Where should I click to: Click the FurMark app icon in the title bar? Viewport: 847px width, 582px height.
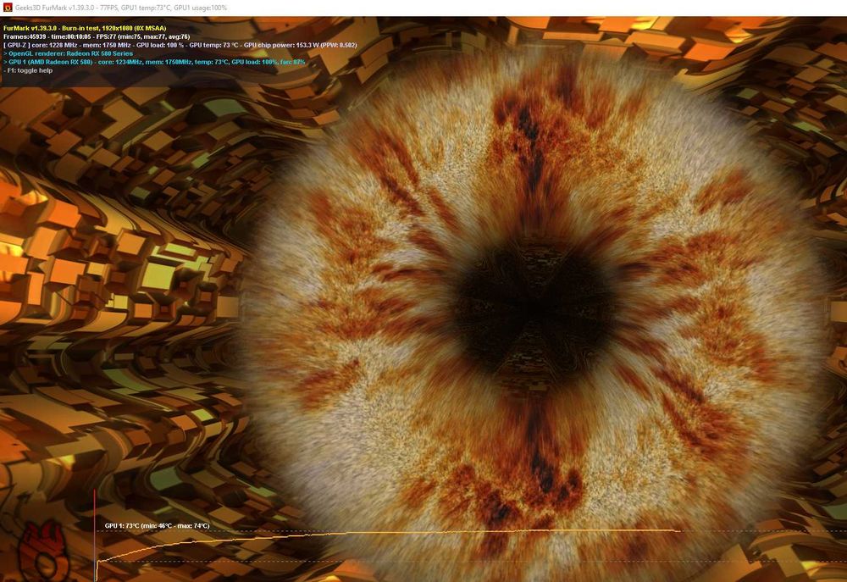point(8,8)
